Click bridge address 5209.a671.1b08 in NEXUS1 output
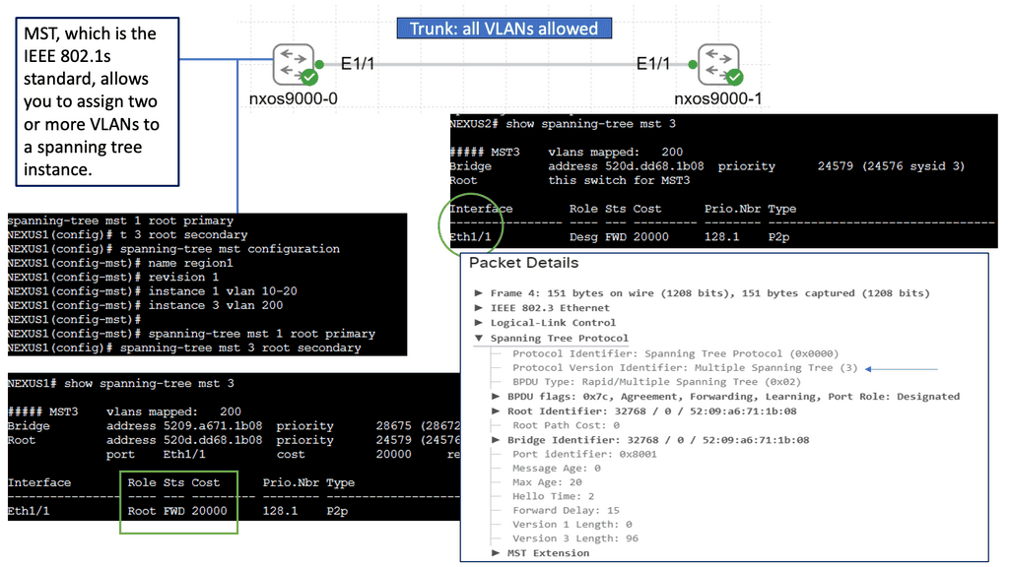This screenshot has height=567, width=1009. tap(213, 426)
